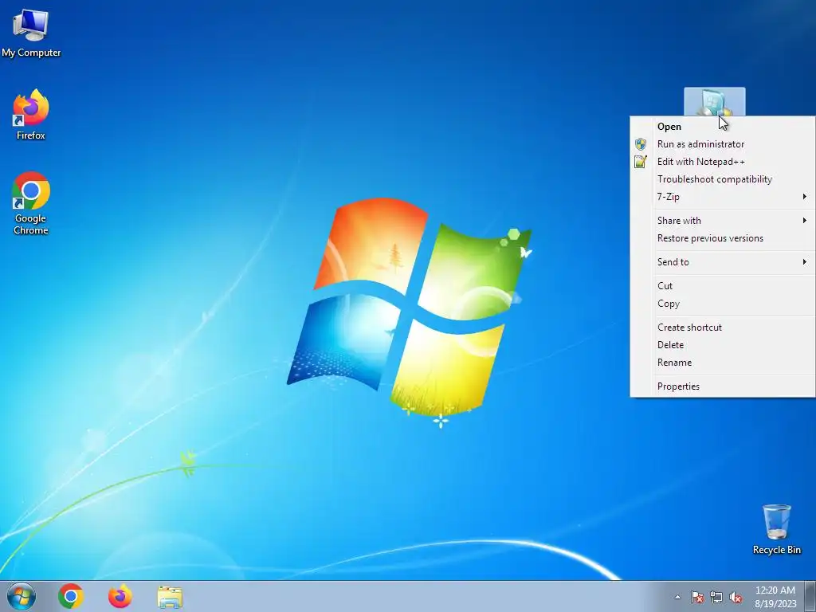The width and height of the screenshot is (816, 612).
Task: Choose Cut in the context menu
Action: click(x=722, y=286)
